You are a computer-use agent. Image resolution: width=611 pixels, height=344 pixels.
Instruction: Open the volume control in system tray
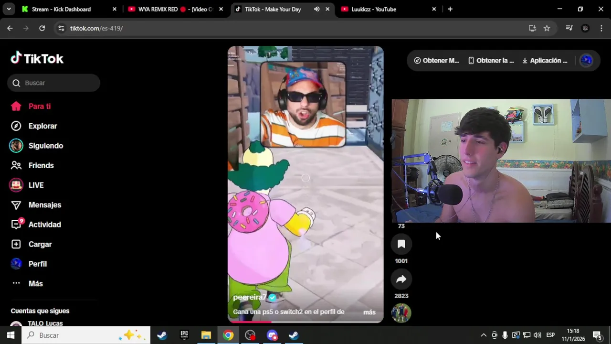537,335
